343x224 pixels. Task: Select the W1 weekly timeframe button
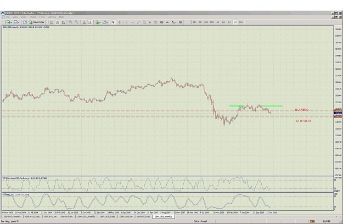tap(235, 22)
